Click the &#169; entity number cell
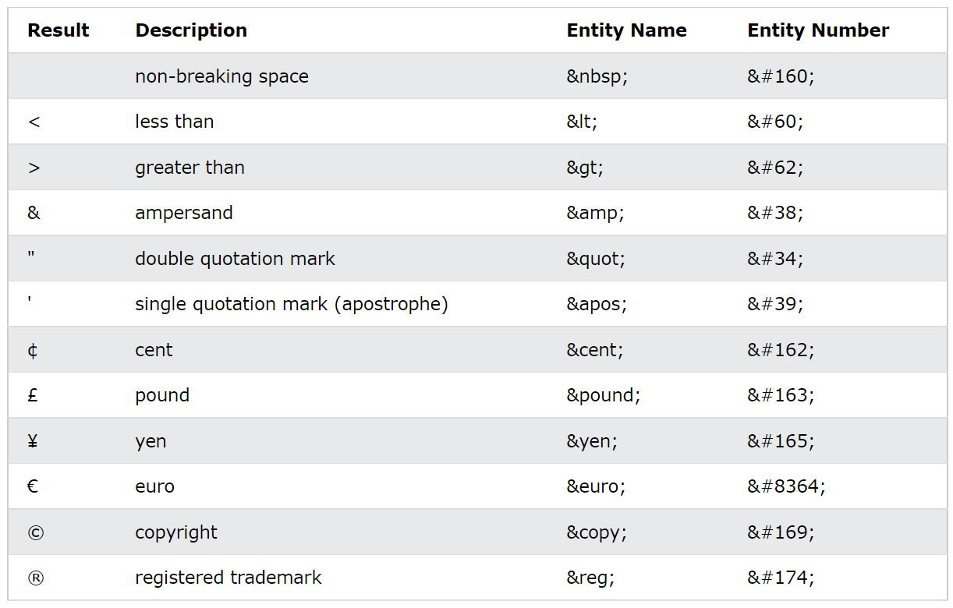 (781, 532)
